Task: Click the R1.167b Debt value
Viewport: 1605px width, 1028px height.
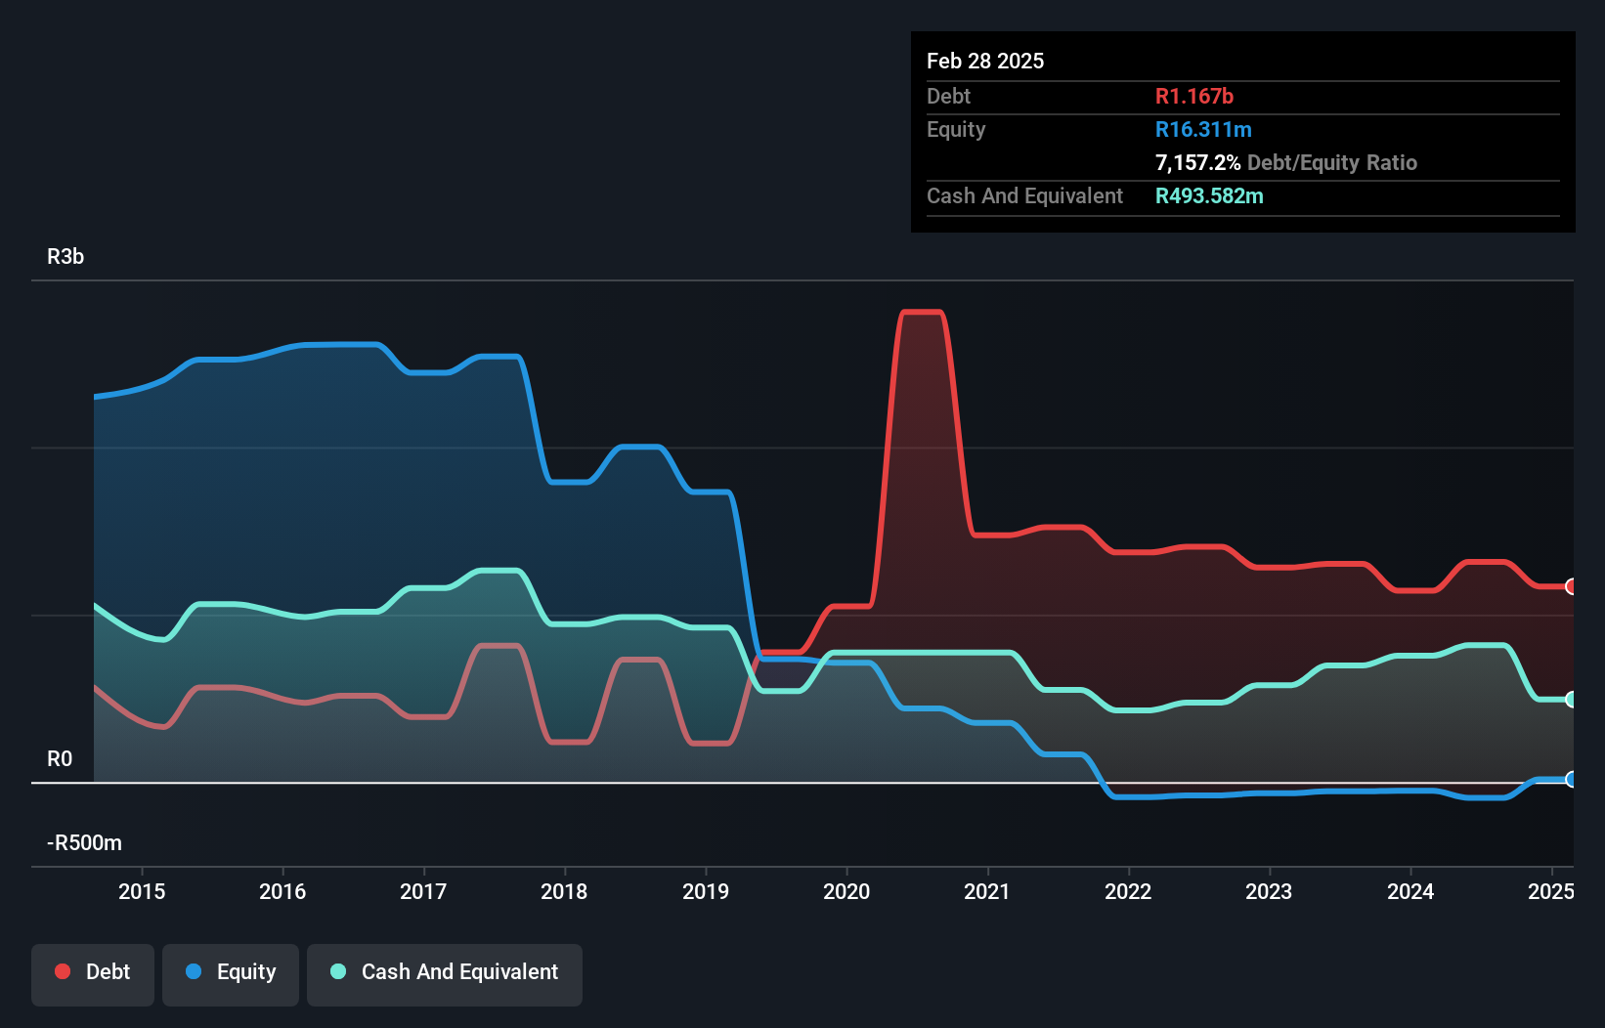Action: (1194, 97)
